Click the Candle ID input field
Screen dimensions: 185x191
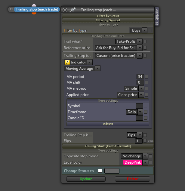tap(139, 118)
